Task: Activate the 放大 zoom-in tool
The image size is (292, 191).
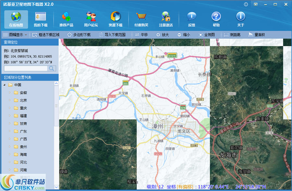Action: [x=163, y=35]
